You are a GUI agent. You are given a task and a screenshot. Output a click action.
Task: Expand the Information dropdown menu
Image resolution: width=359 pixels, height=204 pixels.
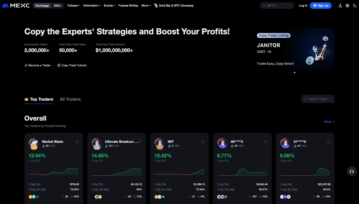(x=92, y=5)
